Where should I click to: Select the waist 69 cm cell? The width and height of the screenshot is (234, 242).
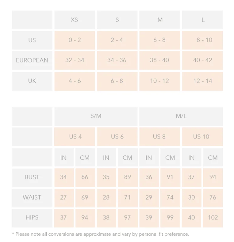coord(85,198)
